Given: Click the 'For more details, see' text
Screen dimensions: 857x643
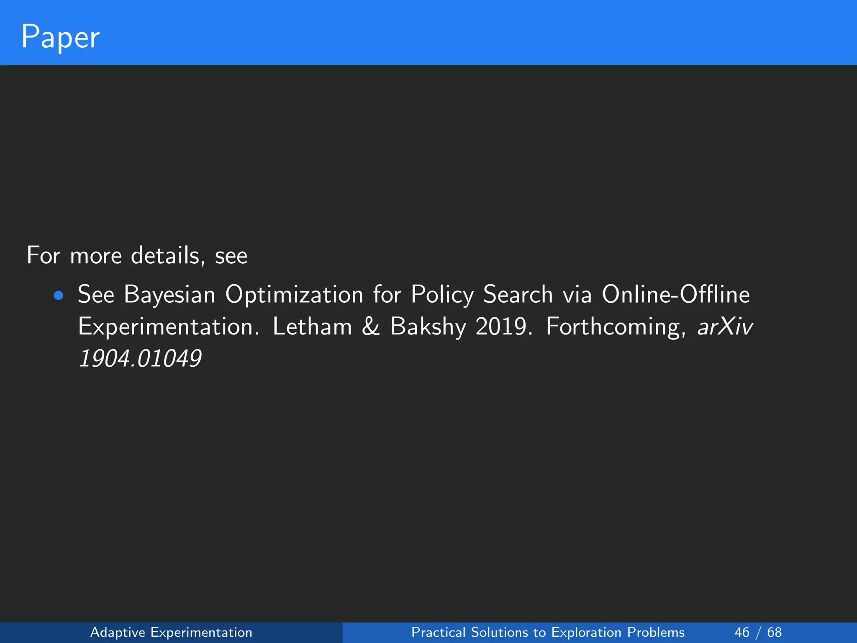Looking at the screenshot, I should click(137, 255).
